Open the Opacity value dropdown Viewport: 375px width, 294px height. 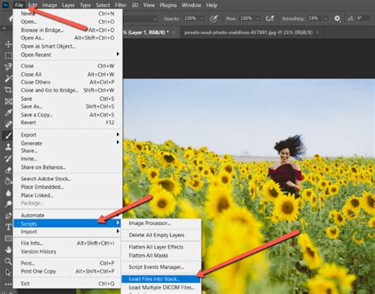tap(202, 19)
